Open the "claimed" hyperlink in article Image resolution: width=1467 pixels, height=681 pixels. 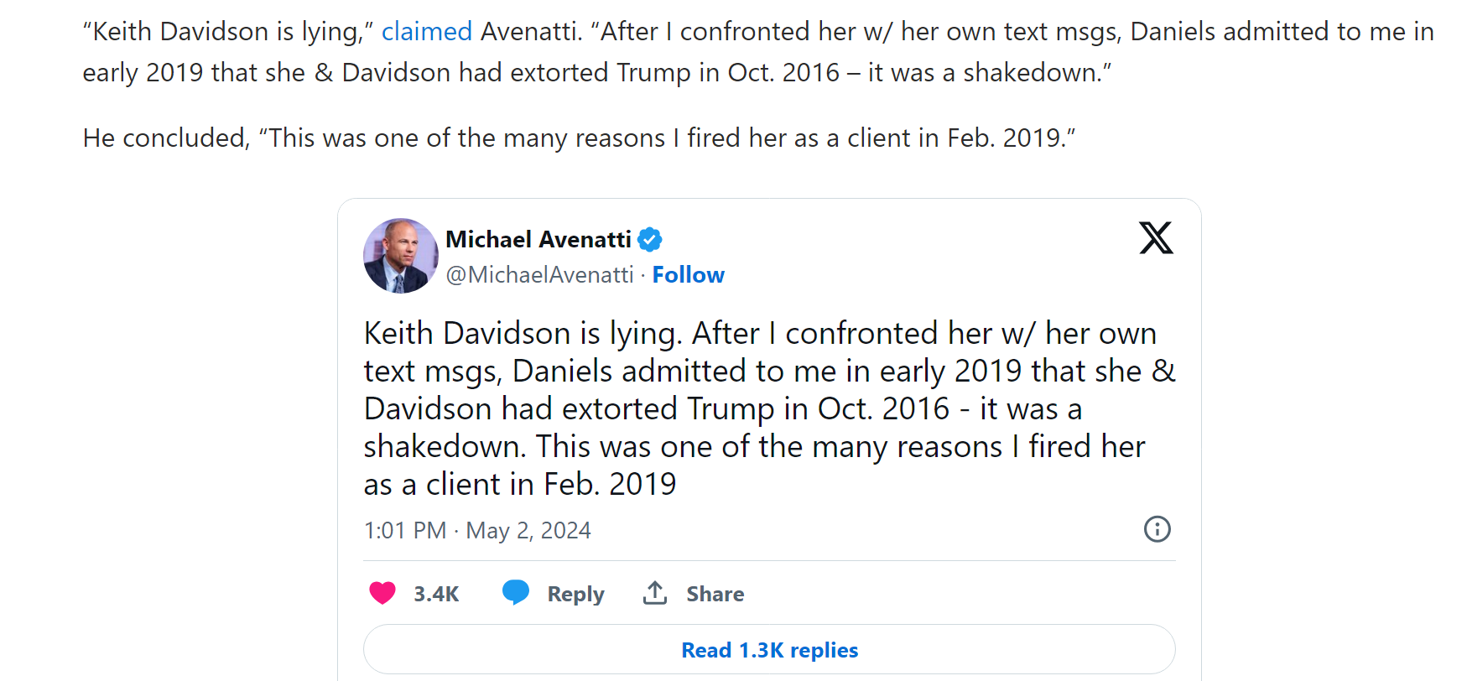427,32
